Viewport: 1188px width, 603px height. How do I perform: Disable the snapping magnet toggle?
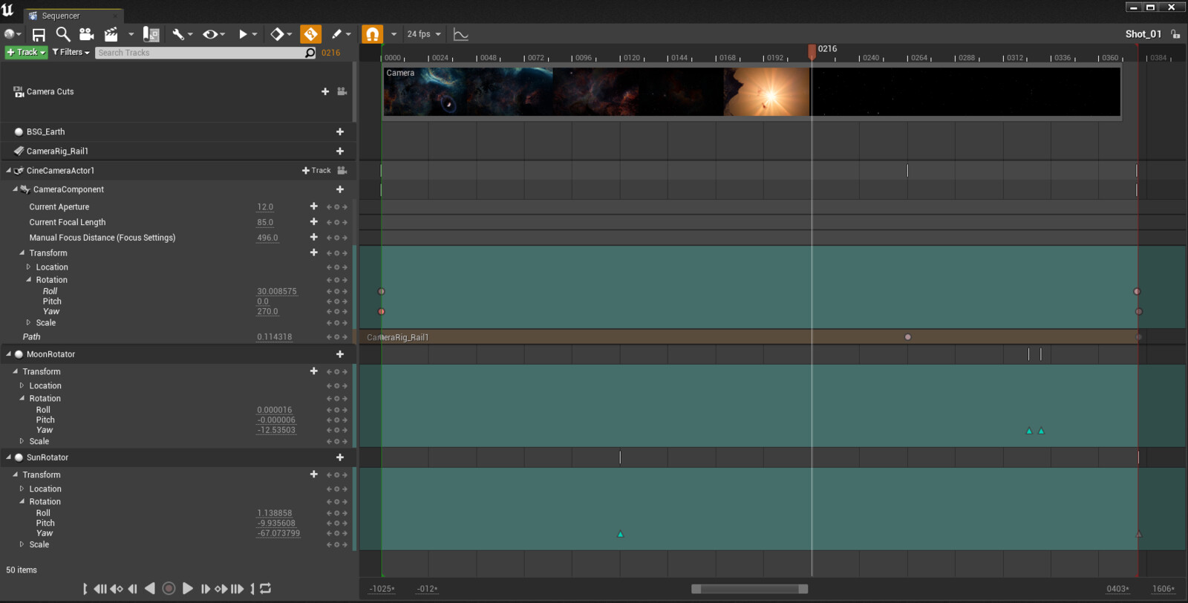[372, 34]
